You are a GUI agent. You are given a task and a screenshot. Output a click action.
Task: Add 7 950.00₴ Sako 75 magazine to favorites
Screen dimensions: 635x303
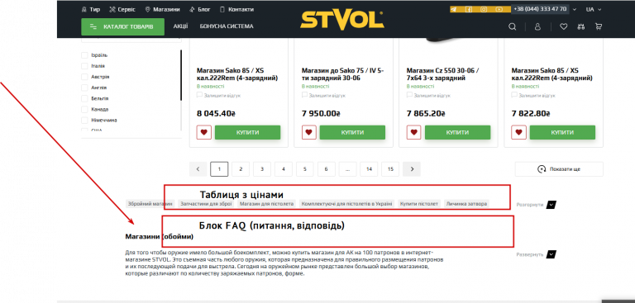309,132
